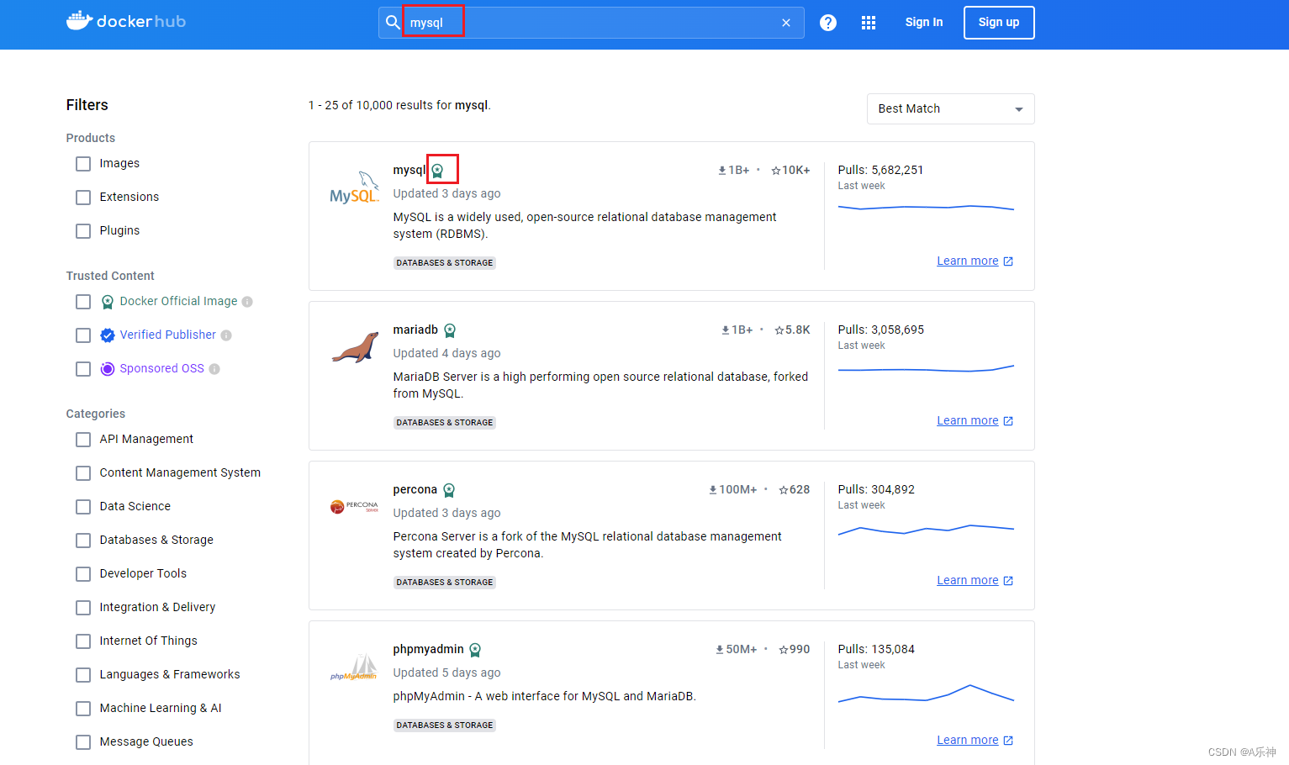Click the Percona logo thumbnail
This screenshot has width=1289, height=765.
point(355,507)
